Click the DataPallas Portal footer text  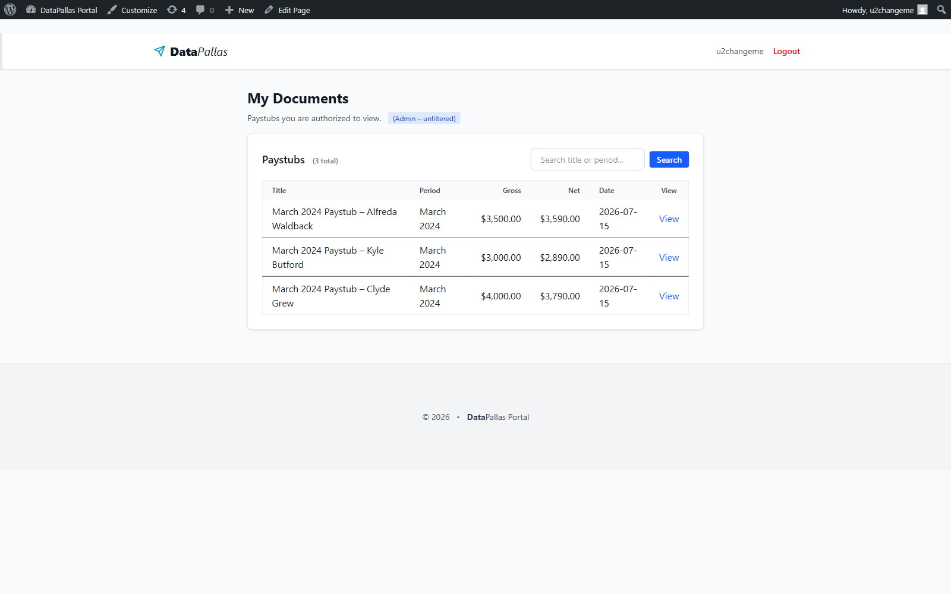point(498,417)
